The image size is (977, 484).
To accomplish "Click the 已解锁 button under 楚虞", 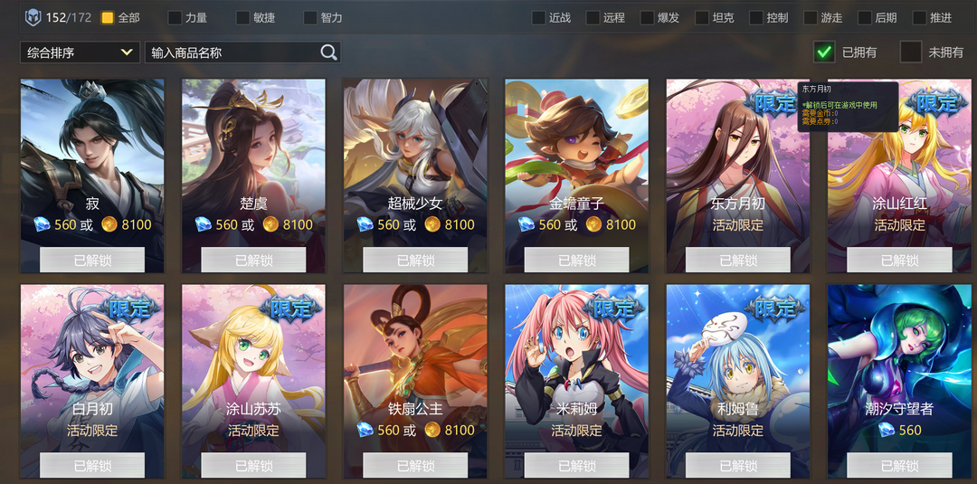I will 253,260.
